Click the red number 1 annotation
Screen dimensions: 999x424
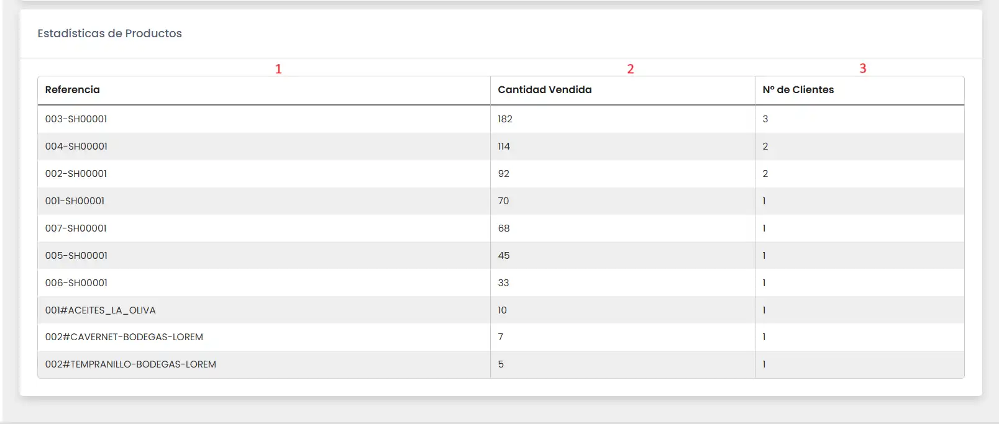(278, 69)
